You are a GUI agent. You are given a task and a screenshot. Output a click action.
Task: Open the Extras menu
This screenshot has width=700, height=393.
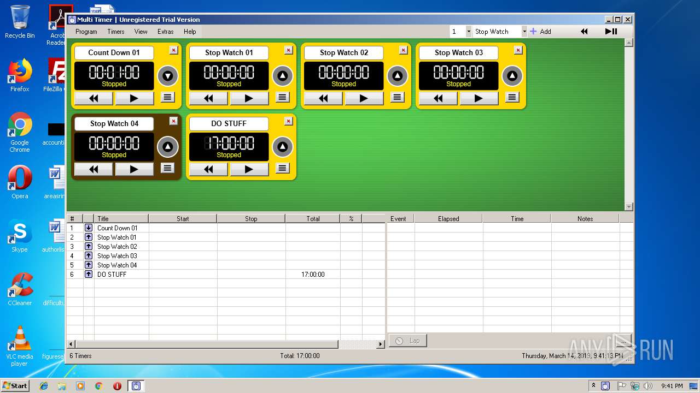(x=166, y=32)
